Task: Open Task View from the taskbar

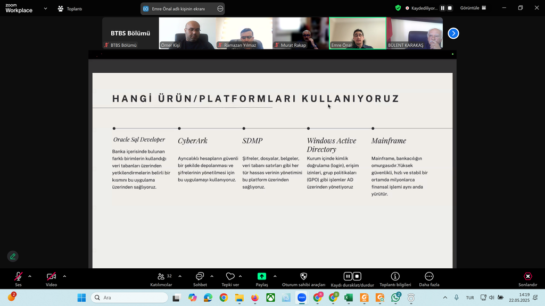Action: point(176,297)
